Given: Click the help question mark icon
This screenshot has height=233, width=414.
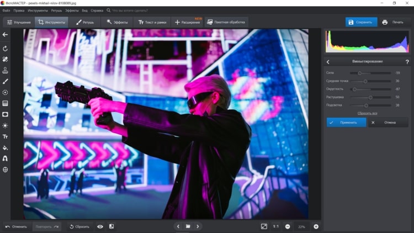Looking at the screenshot, I should [407, 62].
